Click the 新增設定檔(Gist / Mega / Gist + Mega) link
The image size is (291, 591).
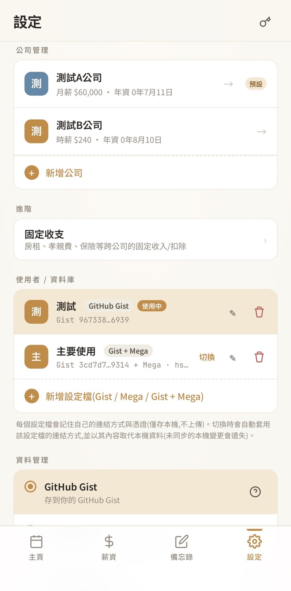click(x=124, y=396)
